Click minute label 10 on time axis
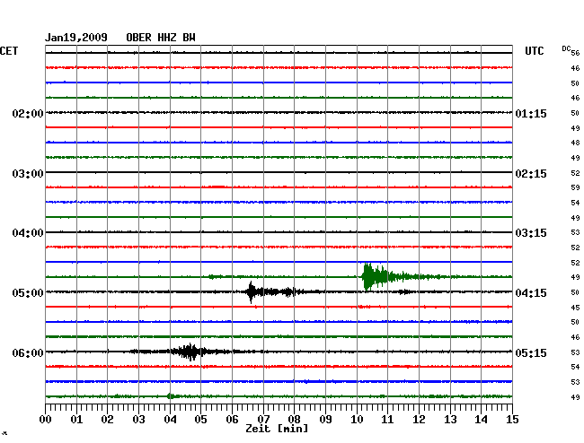The height and width of the screenshot is (443, 584). [357, 420]
